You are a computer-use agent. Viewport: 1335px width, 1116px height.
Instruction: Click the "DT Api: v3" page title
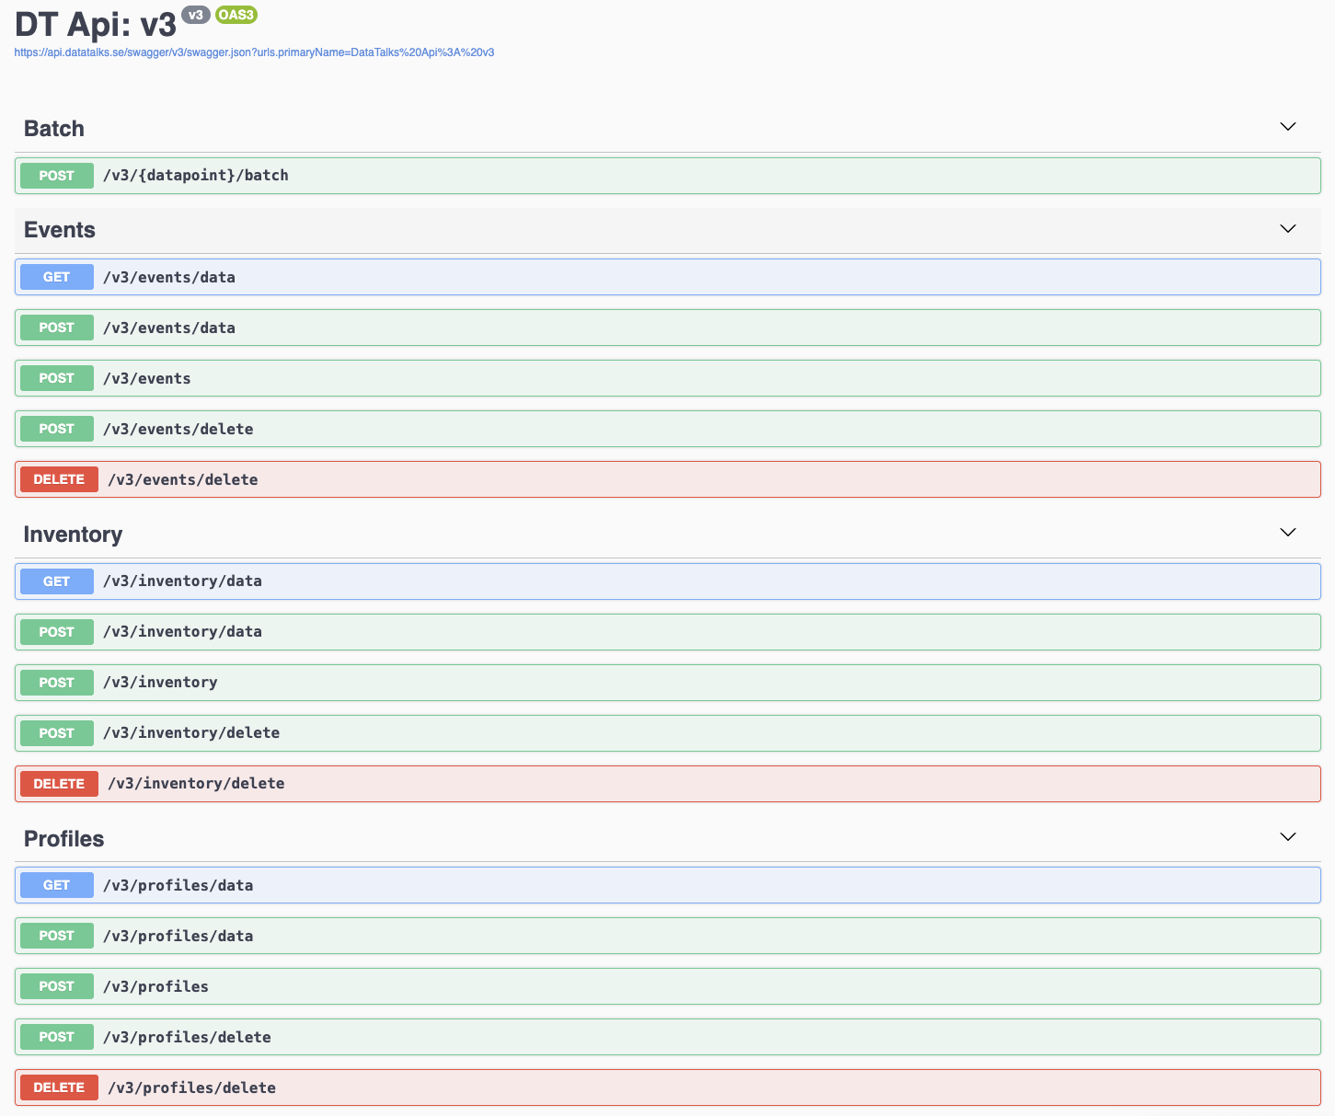coord(96,25)
